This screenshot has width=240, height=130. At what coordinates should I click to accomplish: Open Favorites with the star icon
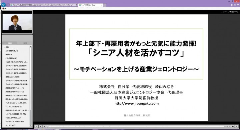235,5
